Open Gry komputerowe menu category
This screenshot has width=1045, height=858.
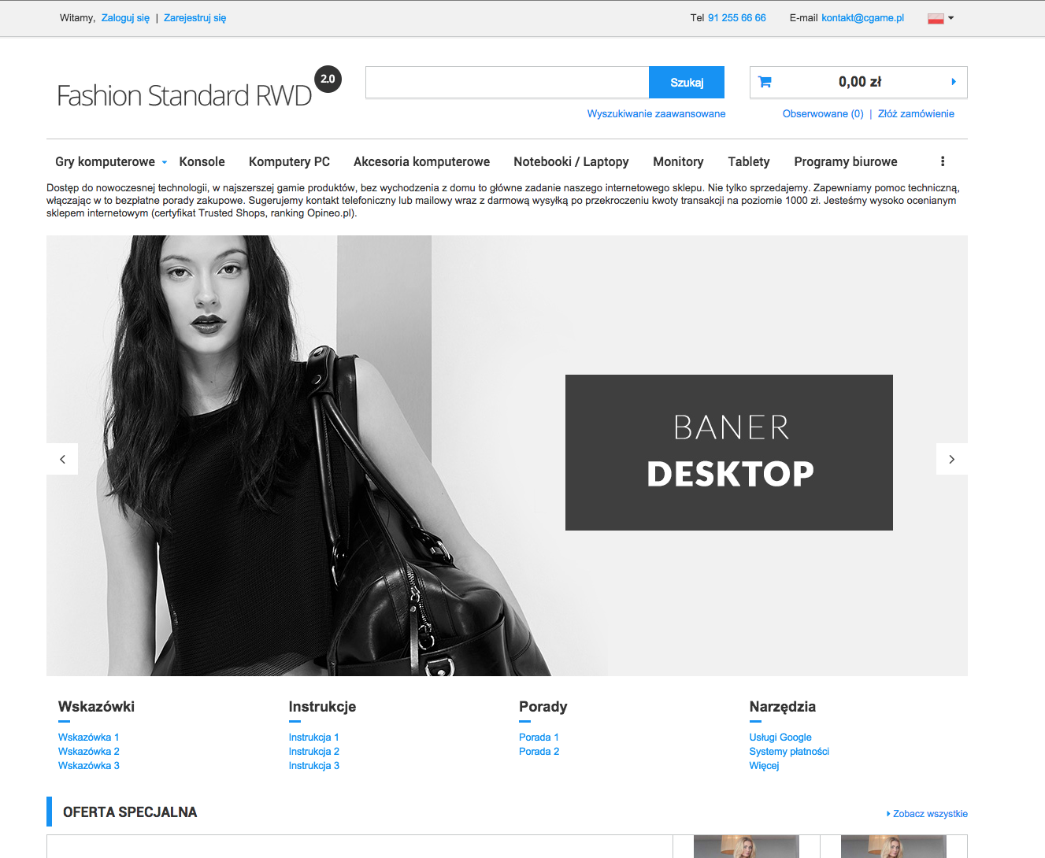click(105, 161)
